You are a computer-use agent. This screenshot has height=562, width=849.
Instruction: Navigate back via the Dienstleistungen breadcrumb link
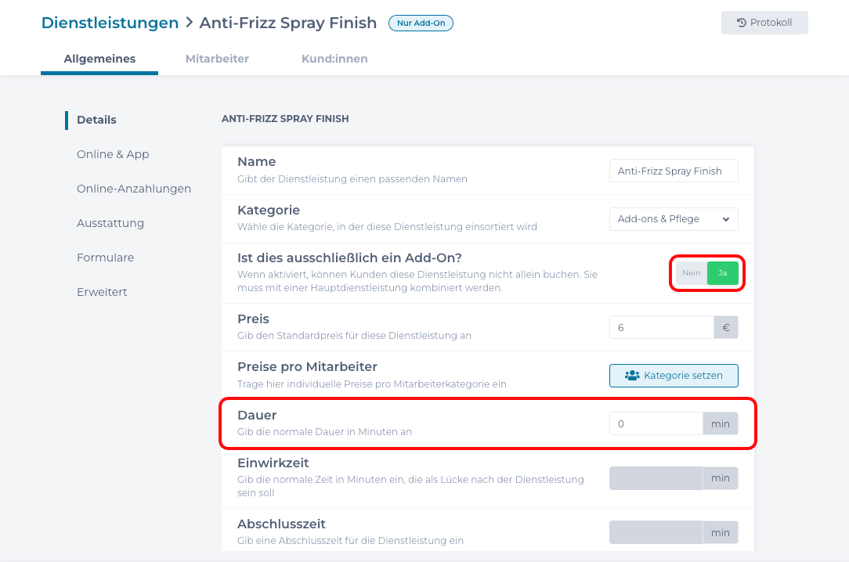click(110, 23)
